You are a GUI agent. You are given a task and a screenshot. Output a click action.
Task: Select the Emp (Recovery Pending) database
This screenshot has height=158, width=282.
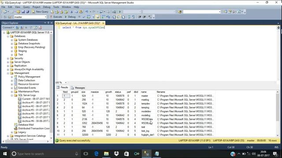[32, 47]
